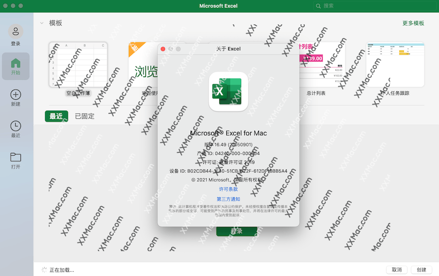The image size is (439, 276).
Task: Close the 关于 Excel dialog
Action: [163, 49]
